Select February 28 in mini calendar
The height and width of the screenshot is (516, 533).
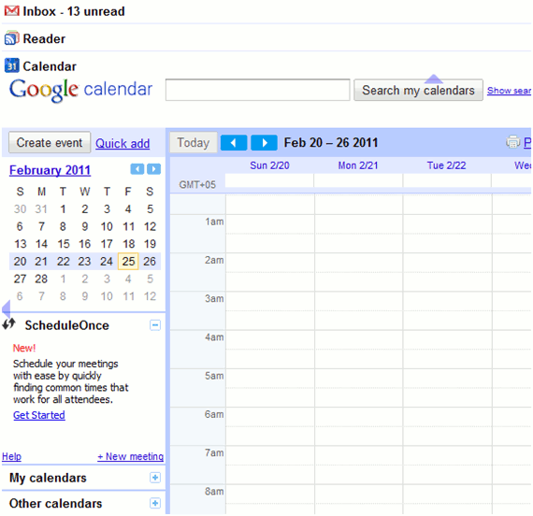[41, 279]
